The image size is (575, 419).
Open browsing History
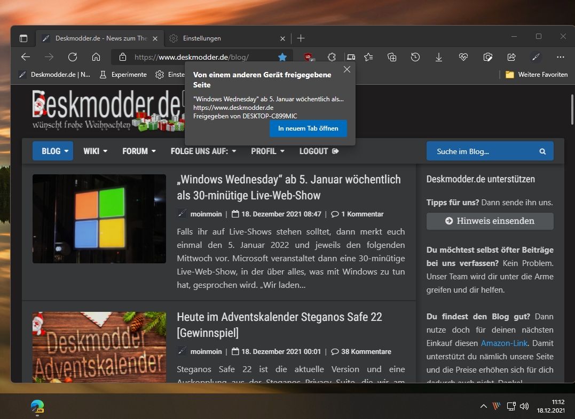tap(415, 57)
